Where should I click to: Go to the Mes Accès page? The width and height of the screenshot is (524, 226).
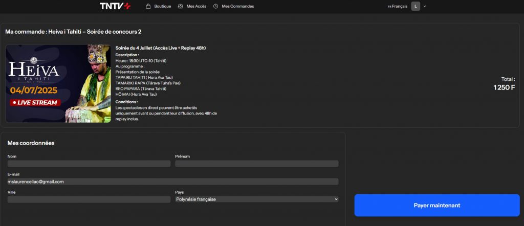point(197,6)
